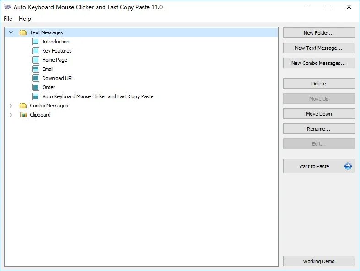
Task: Click the blue arrow icon on Start to Paste
Action: point(348,166)
